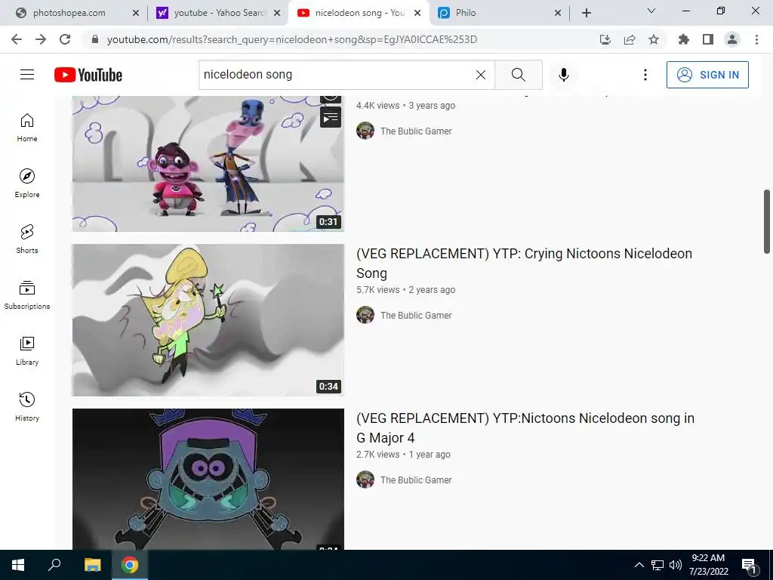This screenshot has width=773, height=580.
Task: Click the SIGN IN button
Action: tap(707, 75)
